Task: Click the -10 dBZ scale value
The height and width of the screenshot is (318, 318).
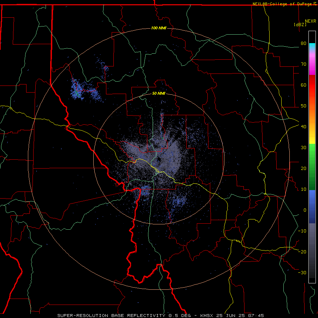Action: [302, 231]
